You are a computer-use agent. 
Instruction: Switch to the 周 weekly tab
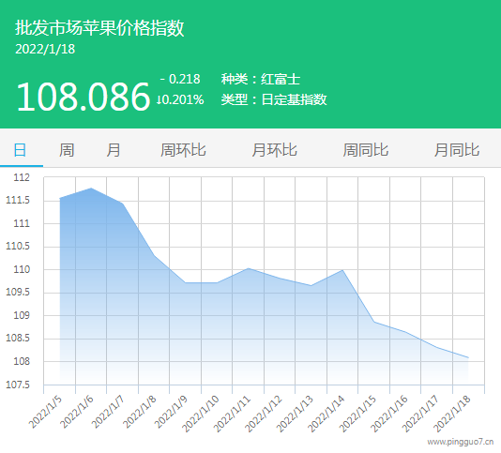pos(67,150)
